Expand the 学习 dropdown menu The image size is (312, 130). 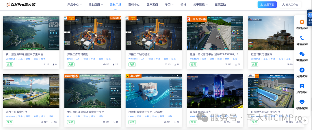[x=169, y=5]
